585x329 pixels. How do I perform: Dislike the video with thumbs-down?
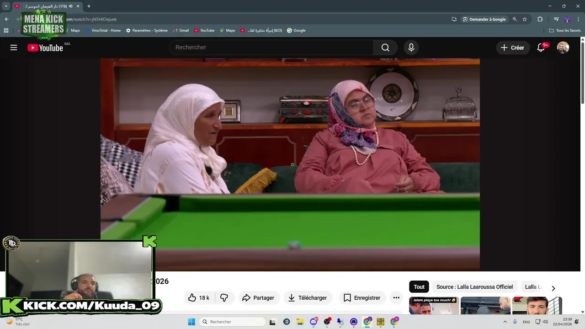point(224,298)
